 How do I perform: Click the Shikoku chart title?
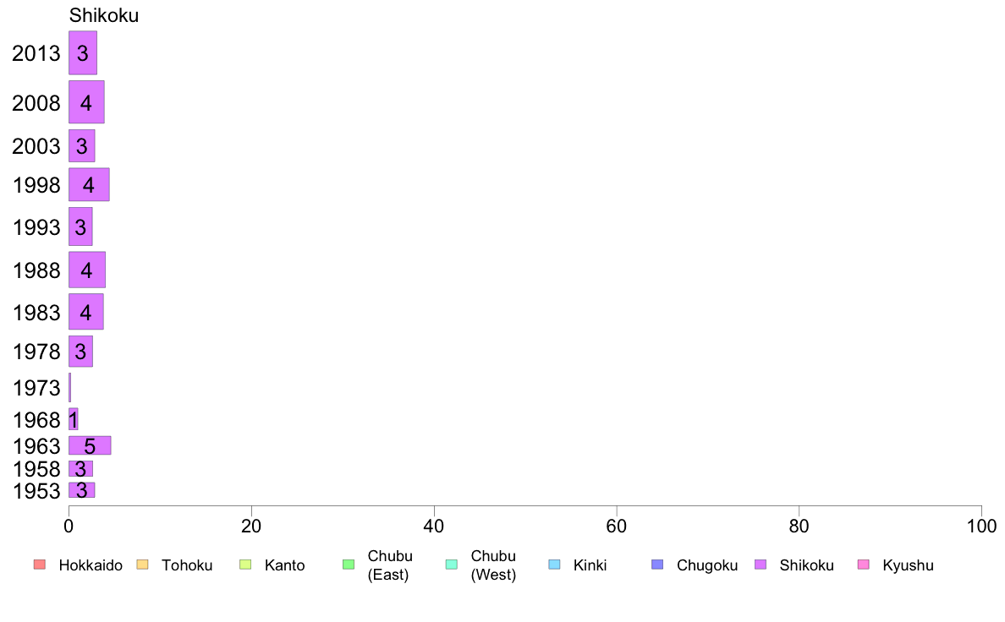104,15
